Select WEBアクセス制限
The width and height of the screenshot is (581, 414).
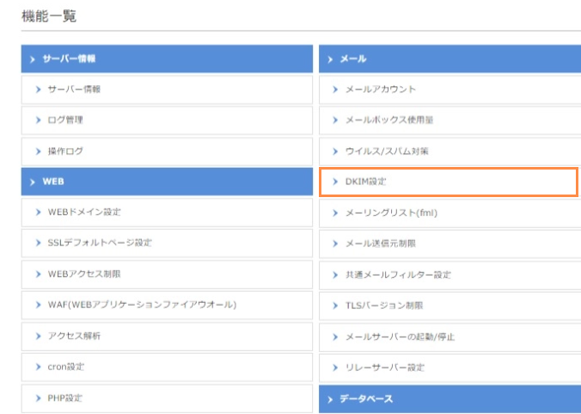[x=167, y=275]
